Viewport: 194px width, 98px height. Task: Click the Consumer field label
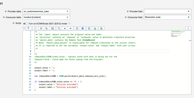[x=135, y=17]
